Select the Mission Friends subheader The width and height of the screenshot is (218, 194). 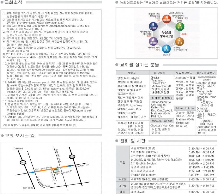(x=162, y=121)
